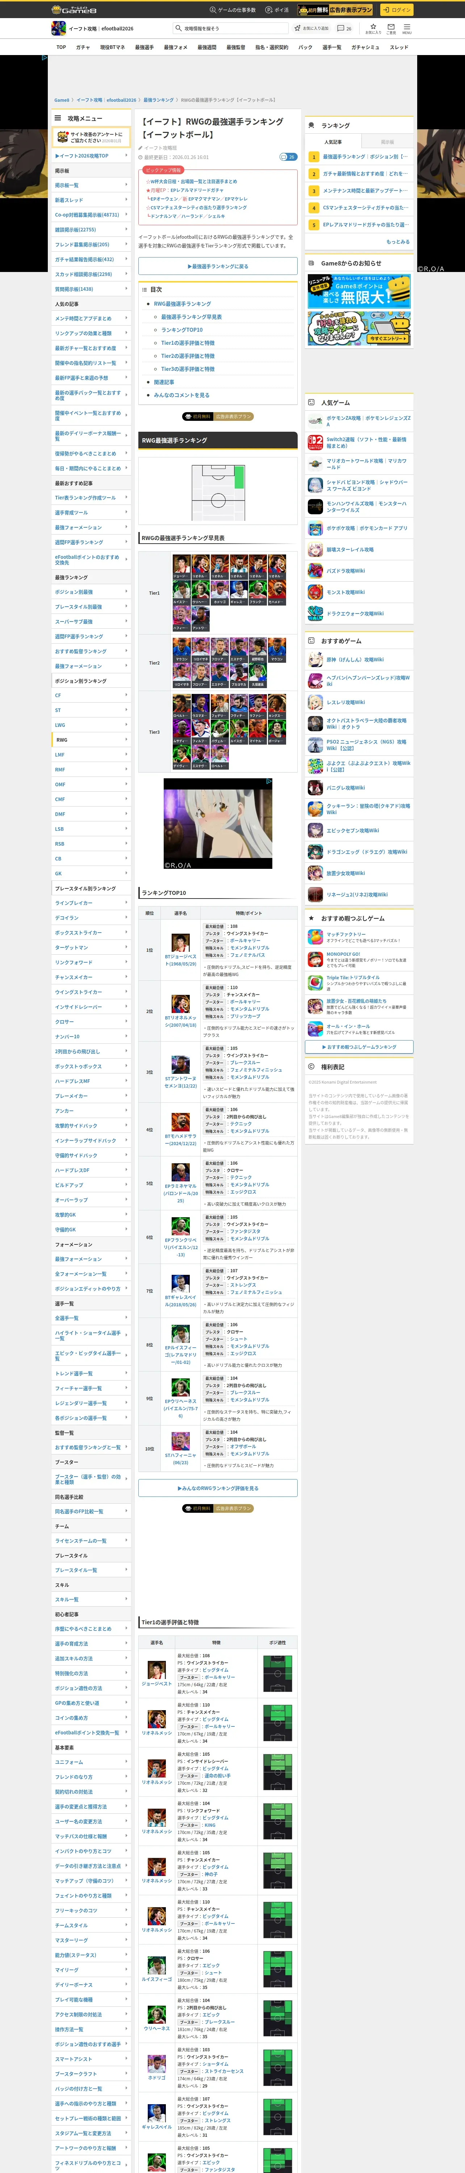Image resolution: width=465 pixels, height=2173 pixels.
Task: Open the 攻略ライター今すぐエントリー banner
Action: tap(360, 328)
